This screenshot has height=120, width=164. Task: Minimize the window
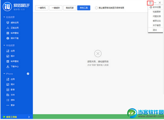[x=155, y=3]
